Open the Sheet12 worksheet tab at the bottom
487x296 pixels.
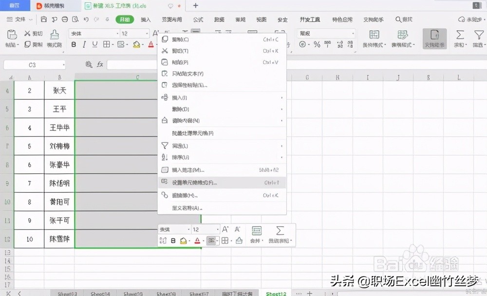click(x=275, y=294)
